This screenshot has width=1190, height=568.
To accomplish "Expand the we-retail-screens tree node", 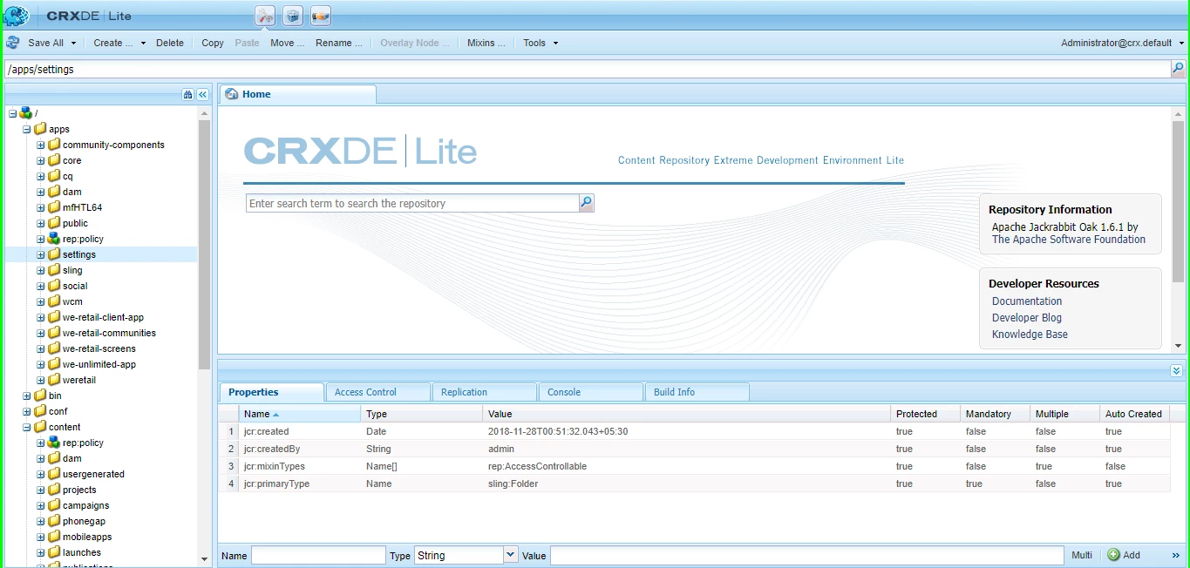I will coord(41,348).
